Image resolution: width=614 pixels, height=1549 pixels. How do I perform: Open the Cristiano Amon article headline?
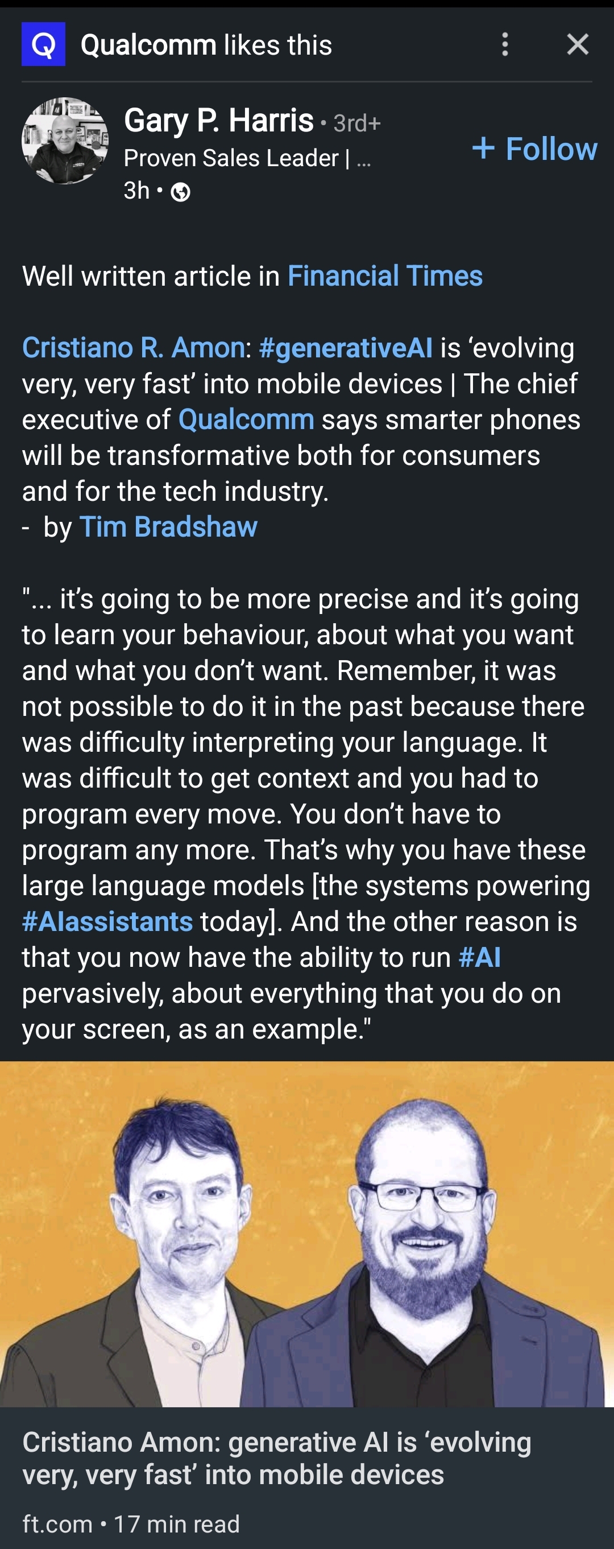[x=277, y=1458]
